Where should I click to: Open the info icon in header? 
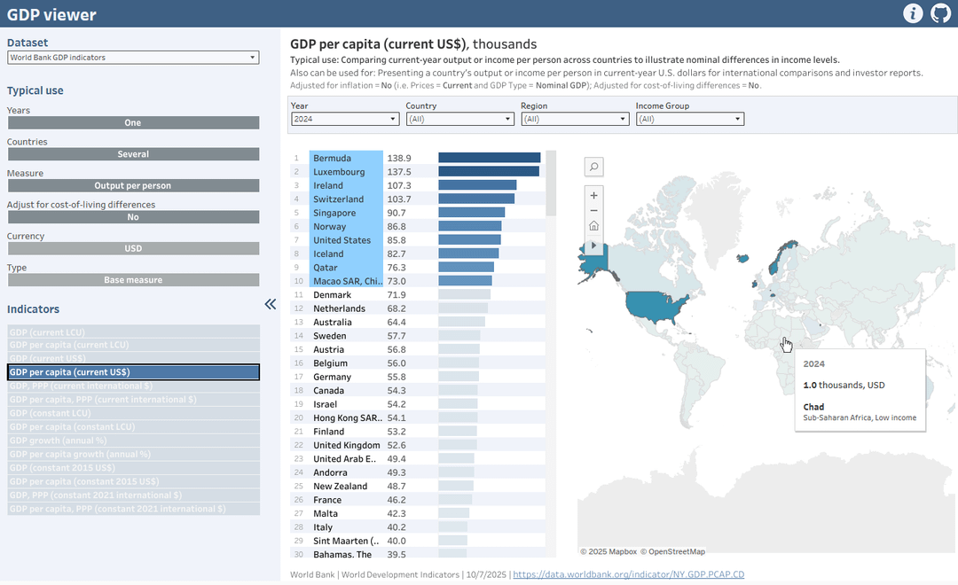pos(913,13)
